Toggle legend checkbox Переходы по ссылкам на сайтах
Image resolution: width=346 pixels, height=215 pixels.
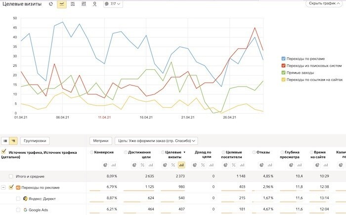click(x=284, y=80)
